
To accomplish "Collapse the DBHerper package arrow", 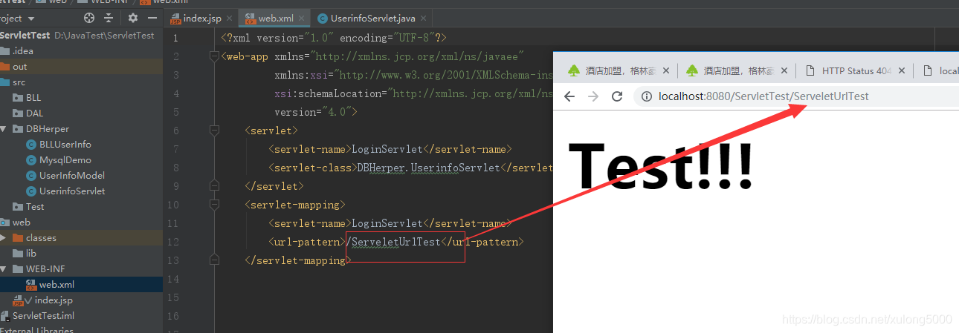I will tap(4, 128).
